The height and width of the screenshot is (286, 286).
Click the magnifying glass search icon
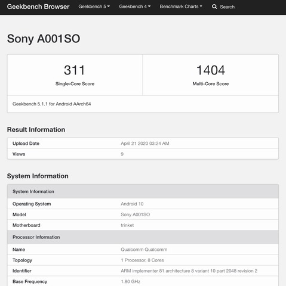pos(214,7)
